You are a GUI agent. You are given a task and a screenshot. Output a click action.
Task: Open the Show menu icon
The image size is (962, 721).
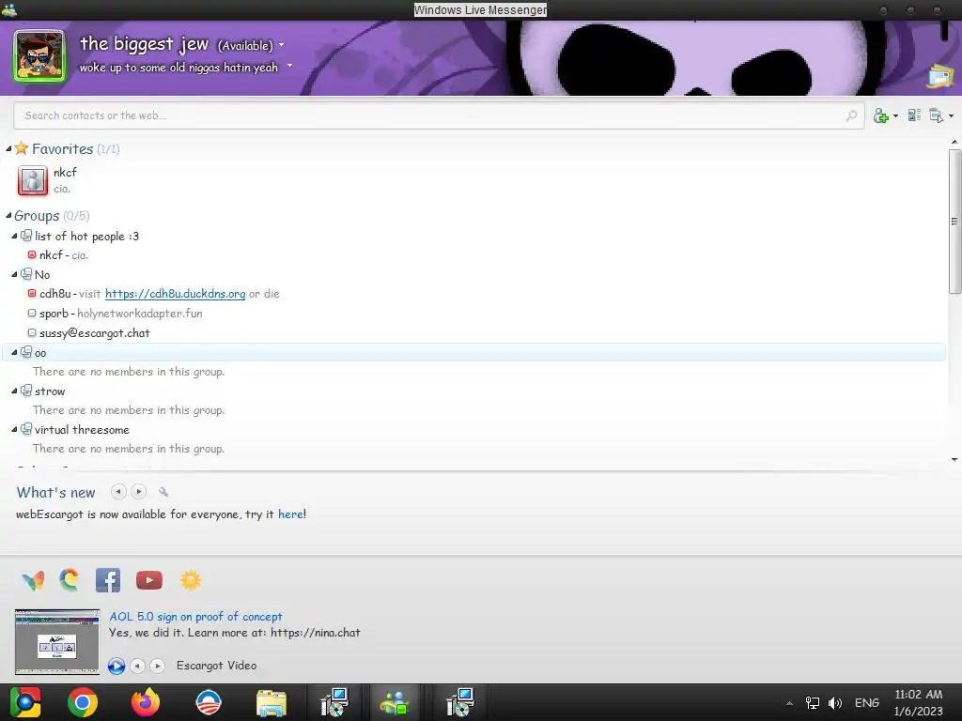(937, 115)
